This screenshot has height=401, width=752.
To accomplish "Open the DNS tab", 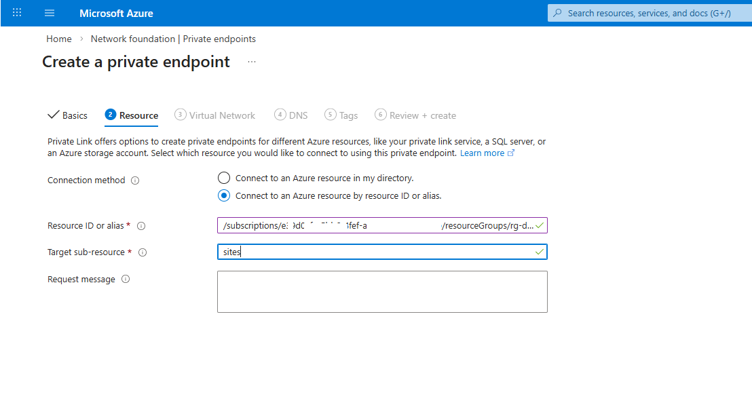I will tap(290, 115).
